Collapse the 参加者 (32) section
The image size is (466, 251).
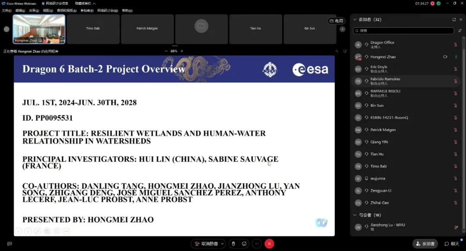pos(355,19)
